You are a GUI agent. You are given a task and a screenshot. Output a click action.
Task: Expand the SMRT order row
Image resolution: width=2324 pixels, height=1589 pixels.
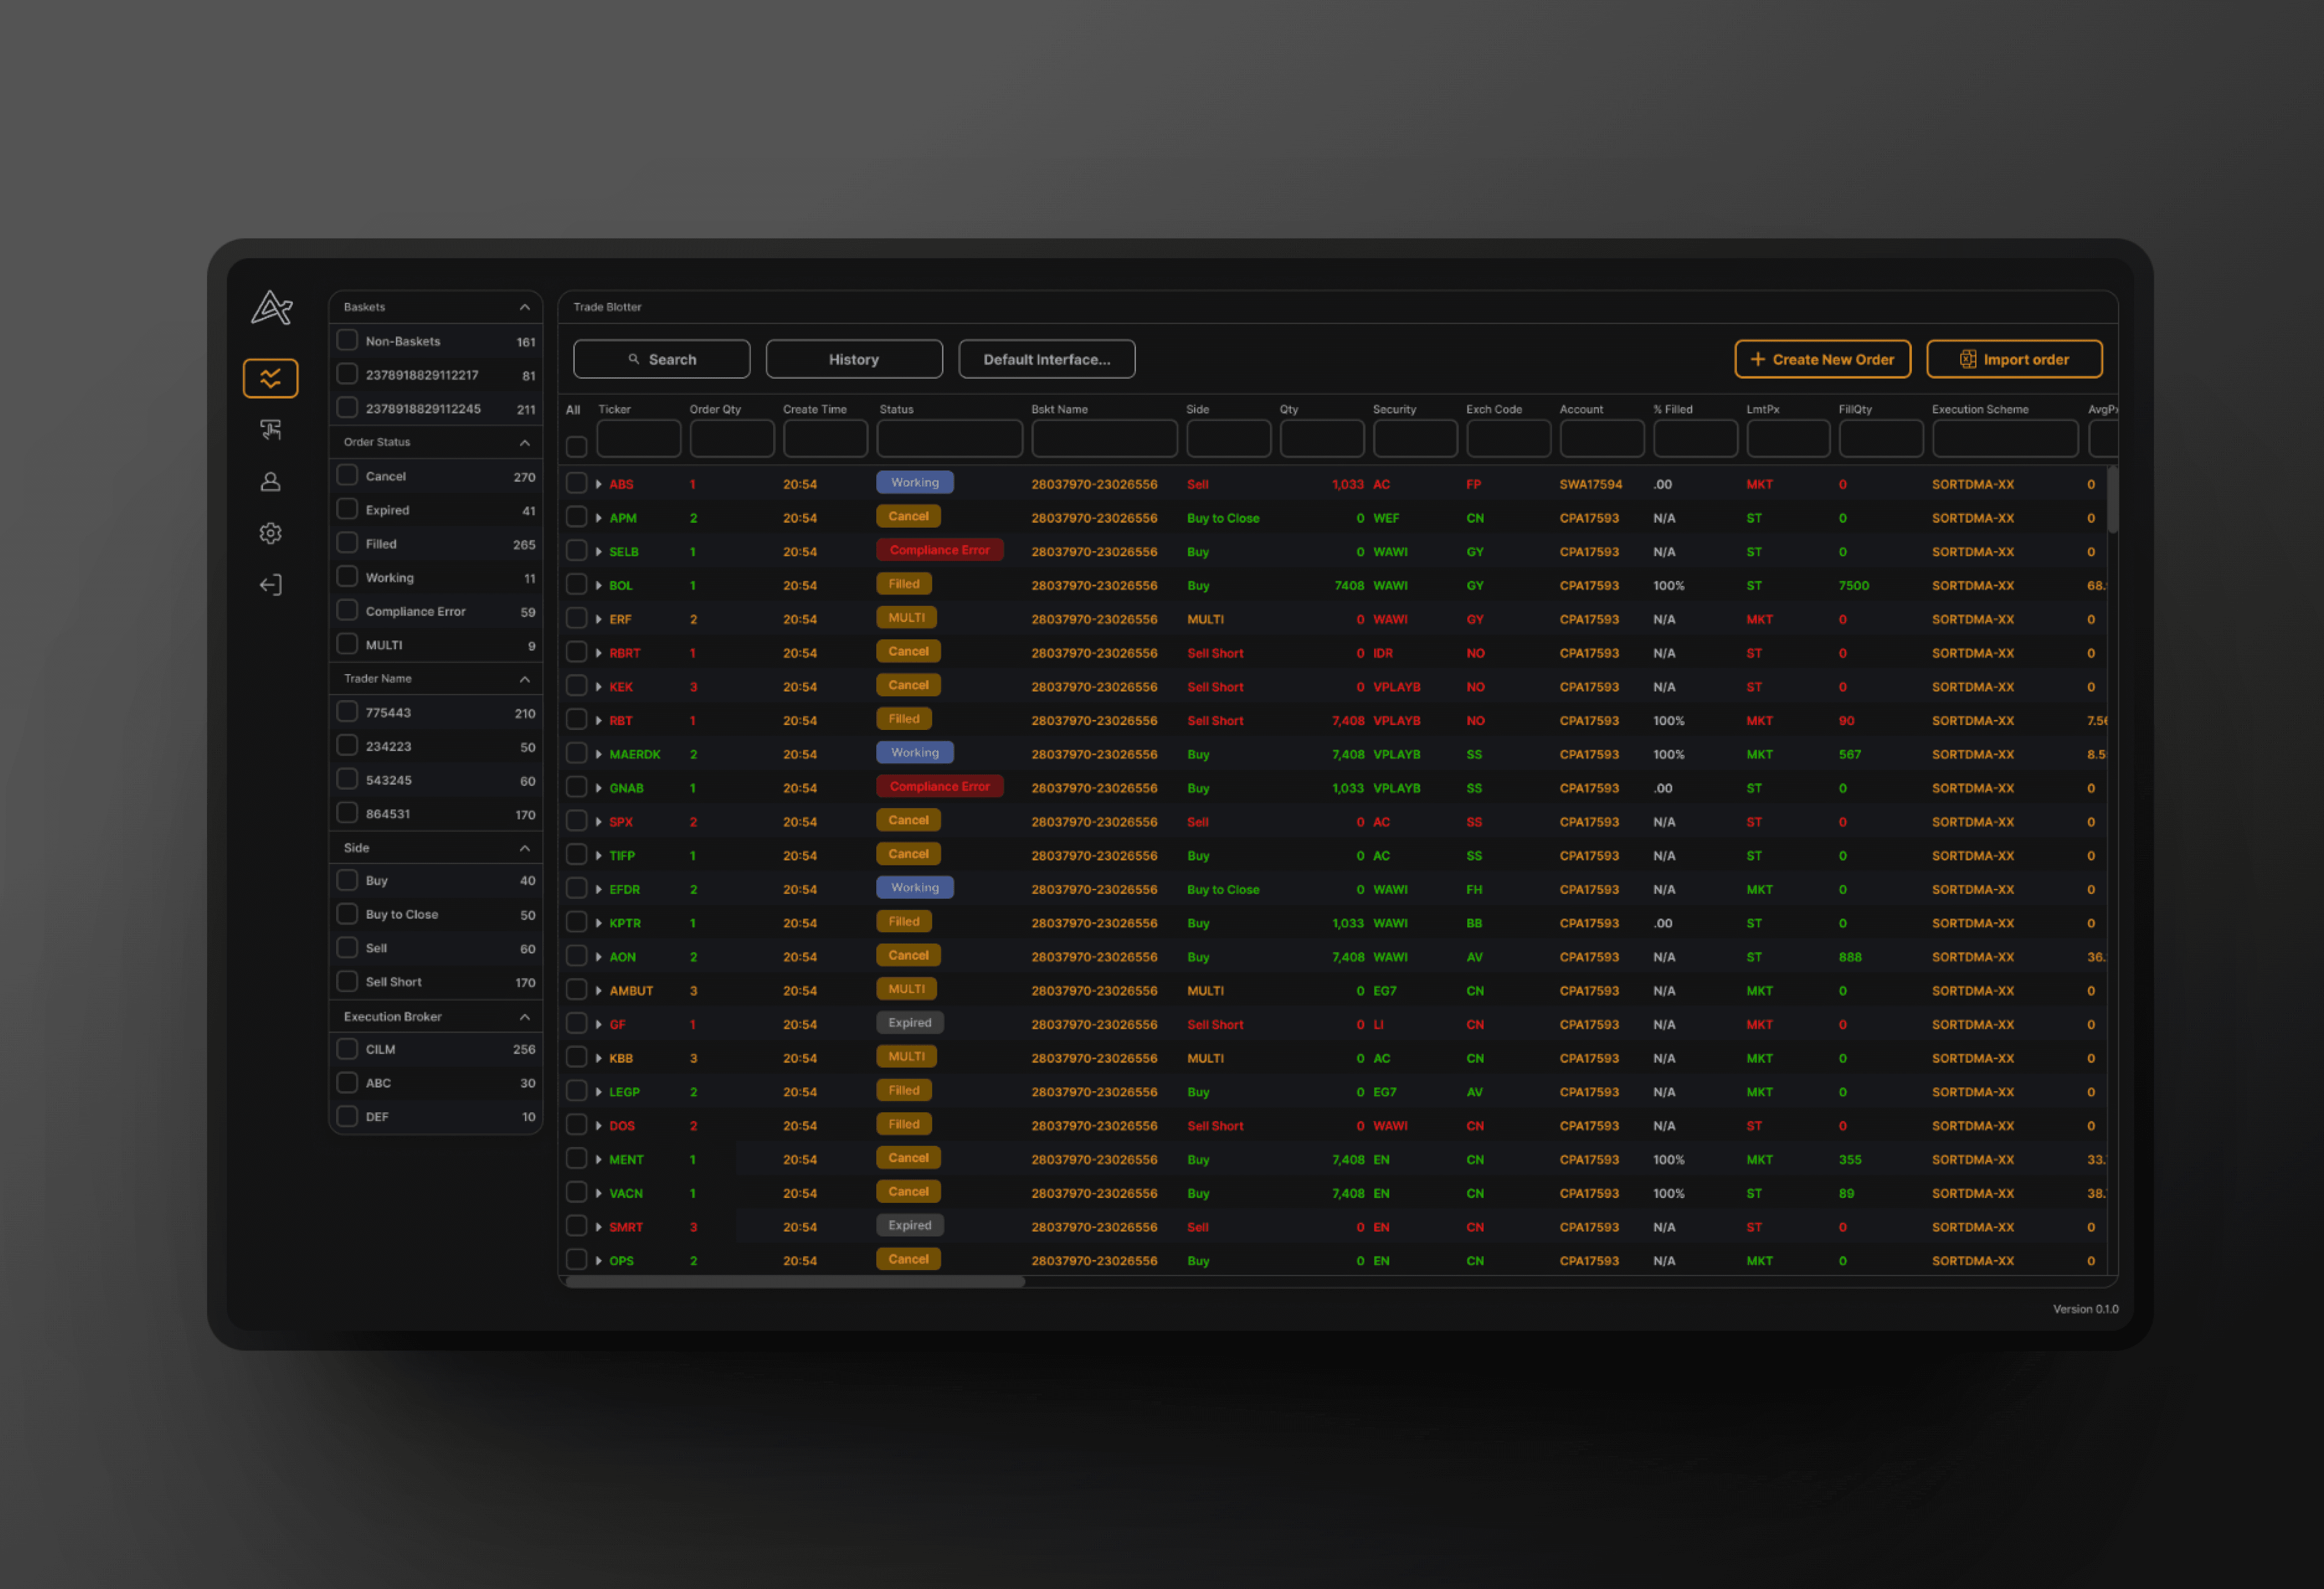(x=599, y=1227)
